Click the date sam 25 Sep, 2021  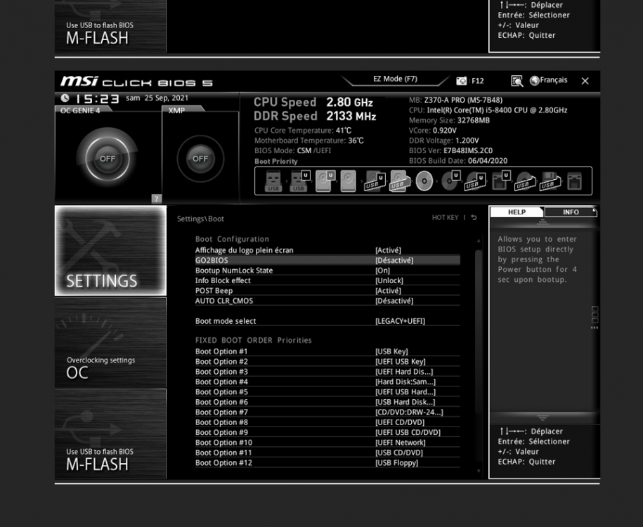157,98
